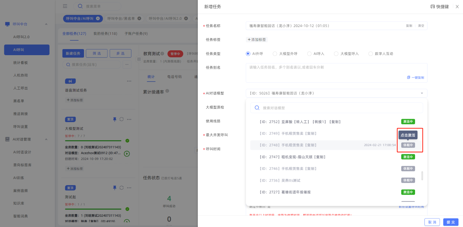Select the AI外呼 task type
Viewport: 463px width, 227px height.
[x=248, y=54]
